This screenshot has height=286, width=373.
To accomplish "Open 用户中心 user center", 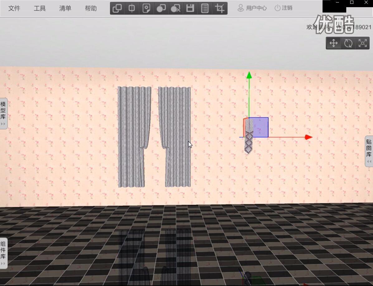I will point(252,8).
